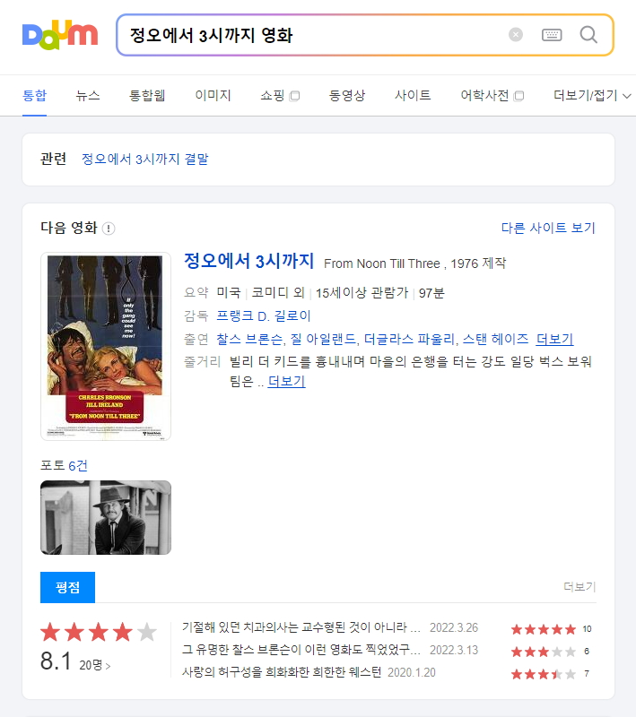Open 다른 사이트 보기 link
The height and width of the screenshot is (717, 636).
tap(548, 228)
